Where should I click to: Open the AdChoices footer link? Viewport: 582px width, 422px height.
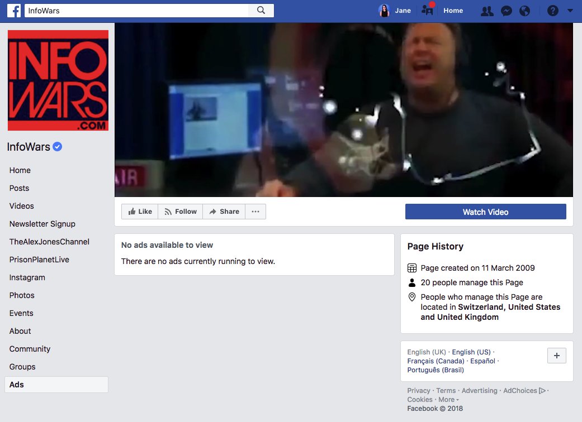pyautogui.click(x=524, y=391)
